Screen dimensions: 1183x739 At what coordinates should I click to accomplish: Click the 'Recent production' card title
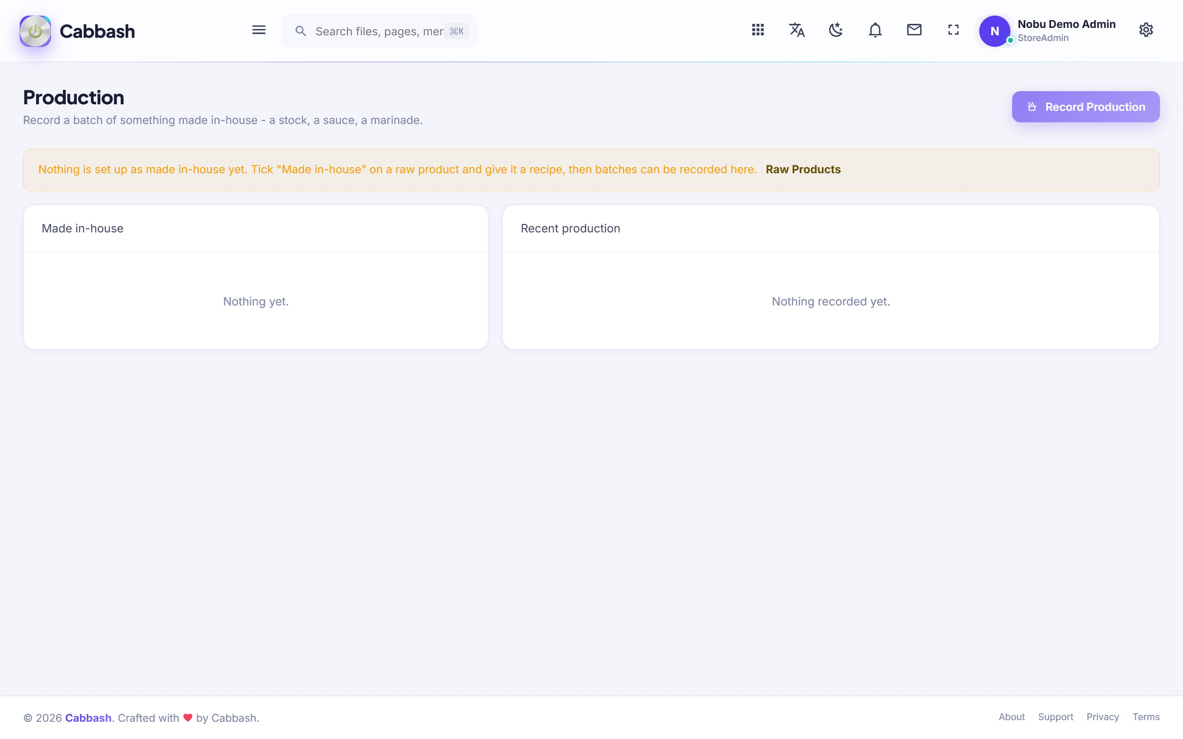point(570,228)
